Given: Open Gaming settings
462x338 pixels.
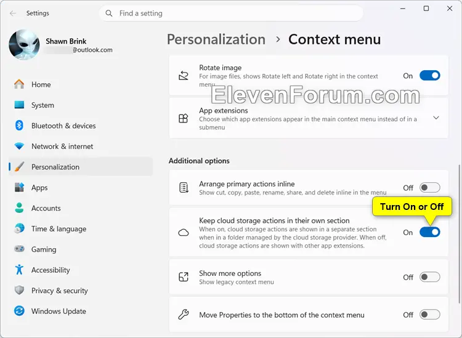Looking at the screenshot, I should click(81, 249).
